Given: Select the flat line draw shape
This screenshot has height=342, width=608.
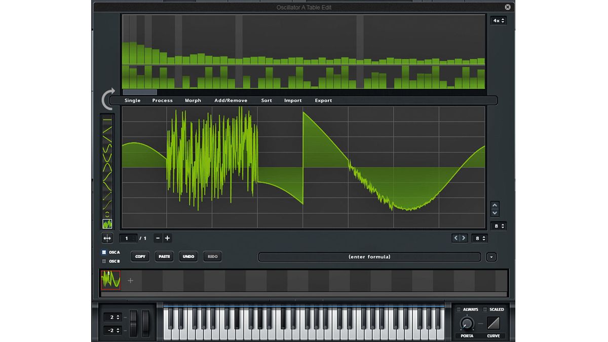Looking at the screenshot, I should coord(107,120).
